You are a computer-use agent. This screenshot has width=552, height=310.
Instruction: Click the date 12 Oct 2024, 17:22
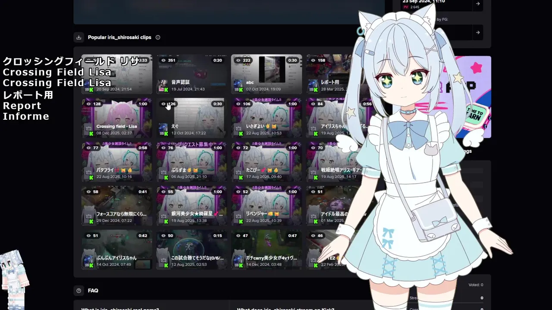[188, 133]
